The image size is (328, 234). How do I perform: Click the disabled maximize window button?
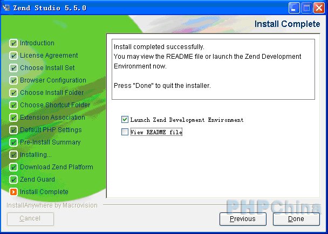point(306,8)
